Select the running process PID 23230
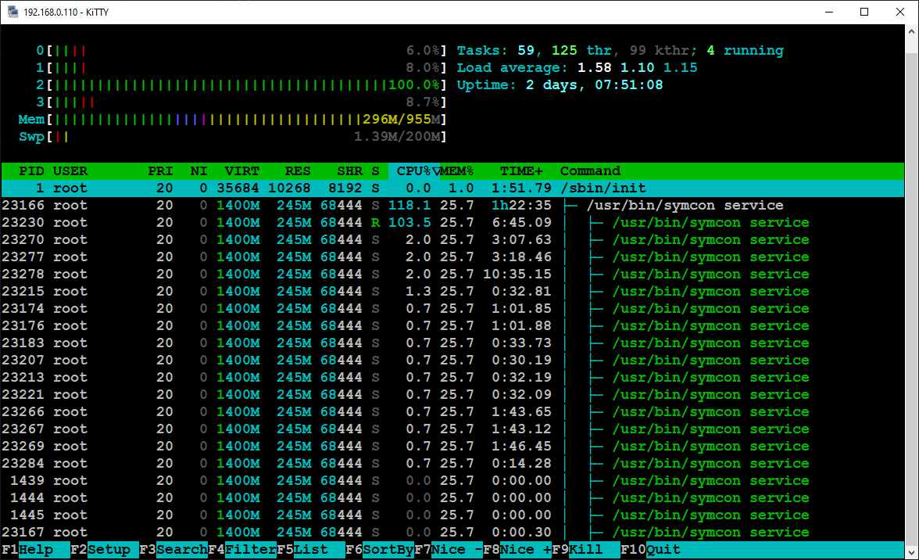The width and height of the screenshot is (919, 560). coord(452,223)
